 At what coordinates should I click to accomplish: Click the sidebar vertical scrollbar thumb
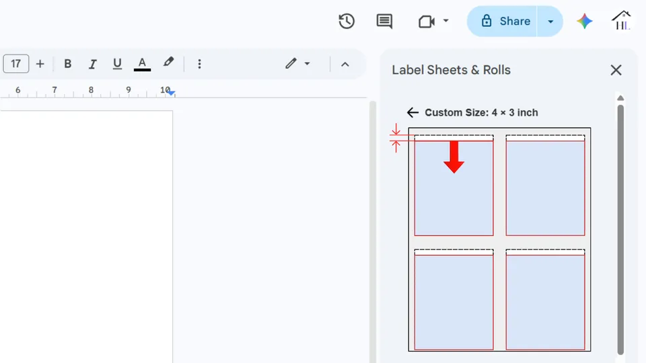click(620, 229)
